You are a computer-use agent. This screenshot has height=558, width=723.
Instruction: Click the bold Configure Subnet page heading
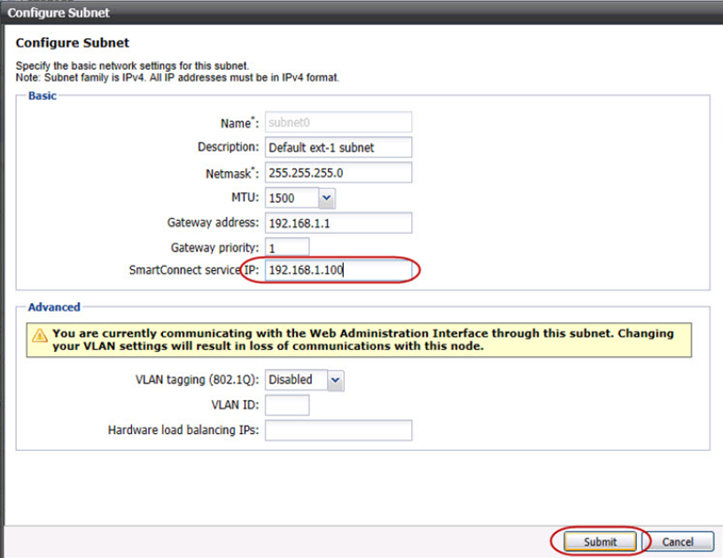coord(73,43)
